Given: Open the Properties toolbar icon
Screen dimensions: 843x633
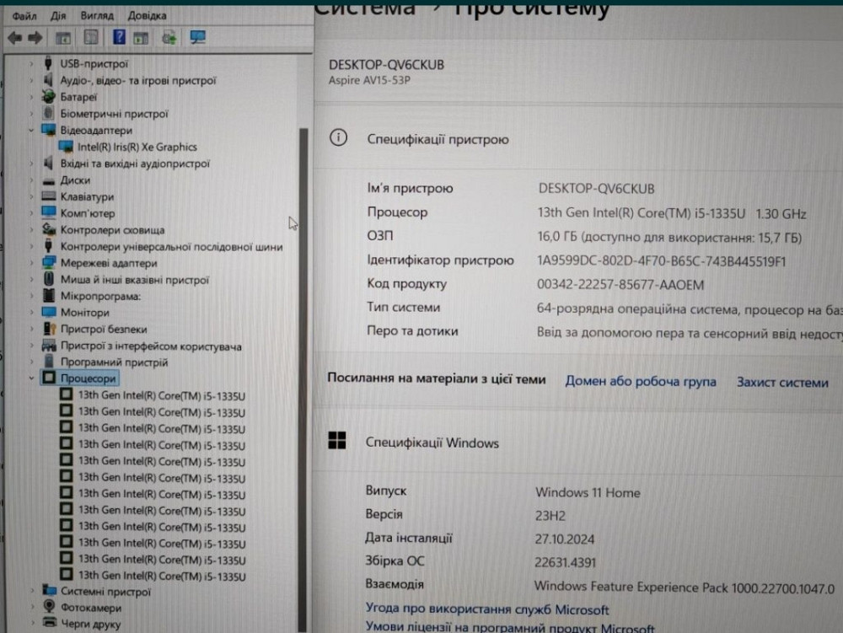Looking at the screenshot, I should 91,37.
